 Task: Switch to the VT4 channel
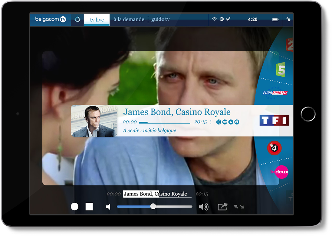point(274,148)
